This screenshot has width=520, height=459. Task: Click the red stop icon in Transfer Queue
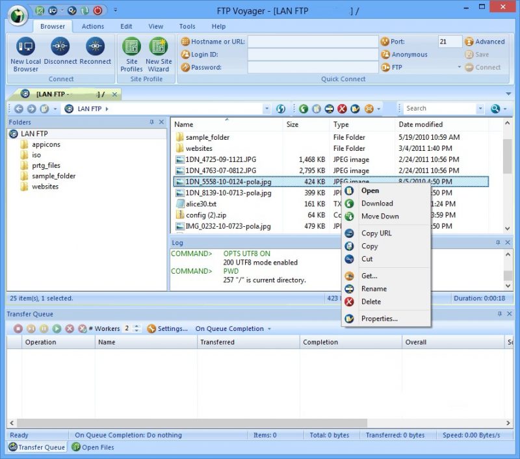pyautogui.click(x=18, y=329)
